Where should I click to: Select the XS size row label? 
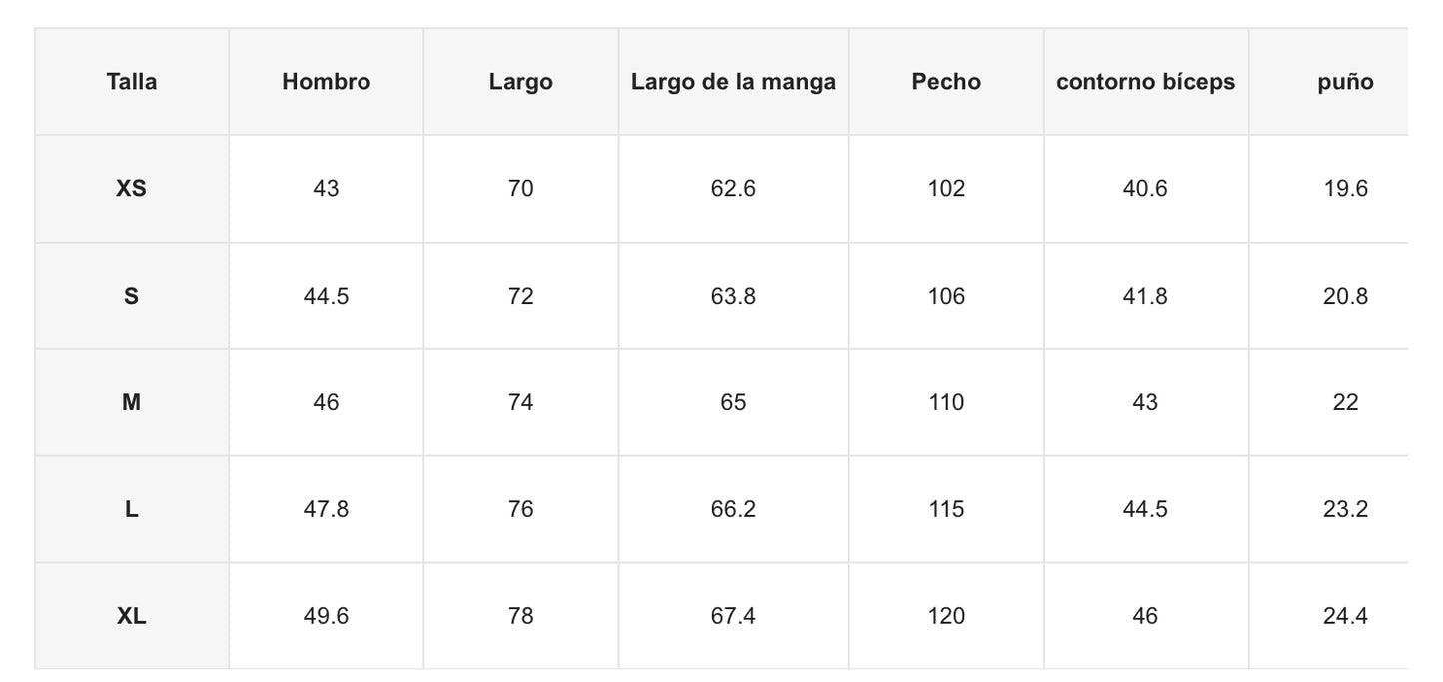click(x=131, y=188)
